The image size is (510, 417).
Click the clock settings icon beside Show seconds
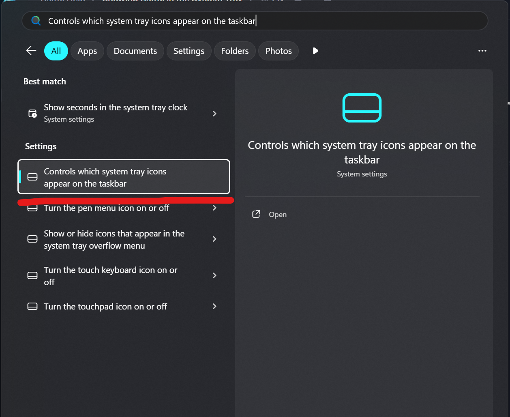[x=32, y=114]
